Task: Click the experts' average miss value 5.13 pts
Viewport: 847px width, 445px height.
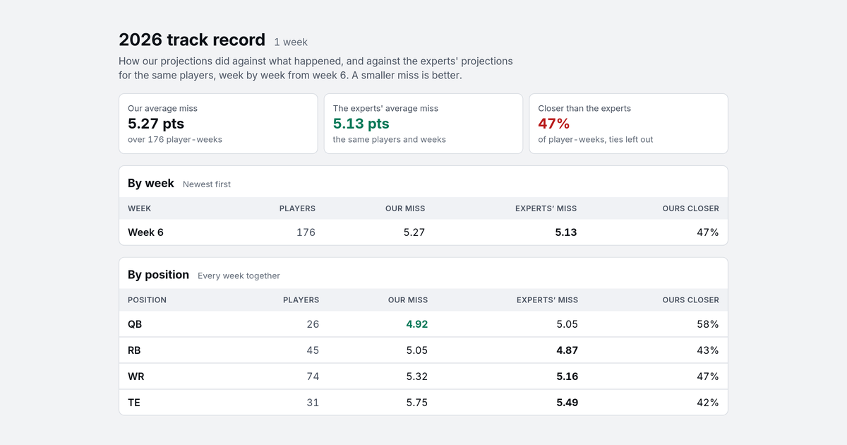Action: [x=361, y=124]
